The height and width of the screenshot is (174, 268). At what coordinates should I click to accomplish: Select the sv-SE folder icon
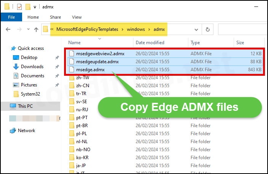72,101
